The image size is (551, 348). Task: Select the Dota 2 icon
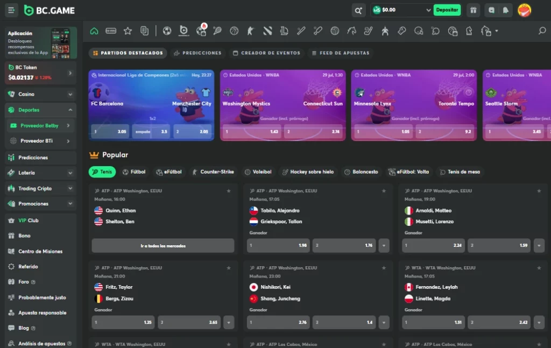point(267,31)
